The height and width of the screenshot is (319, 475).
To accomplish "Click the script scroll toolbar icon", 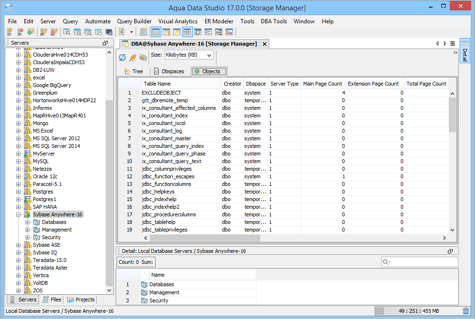I will pos(143,32).
